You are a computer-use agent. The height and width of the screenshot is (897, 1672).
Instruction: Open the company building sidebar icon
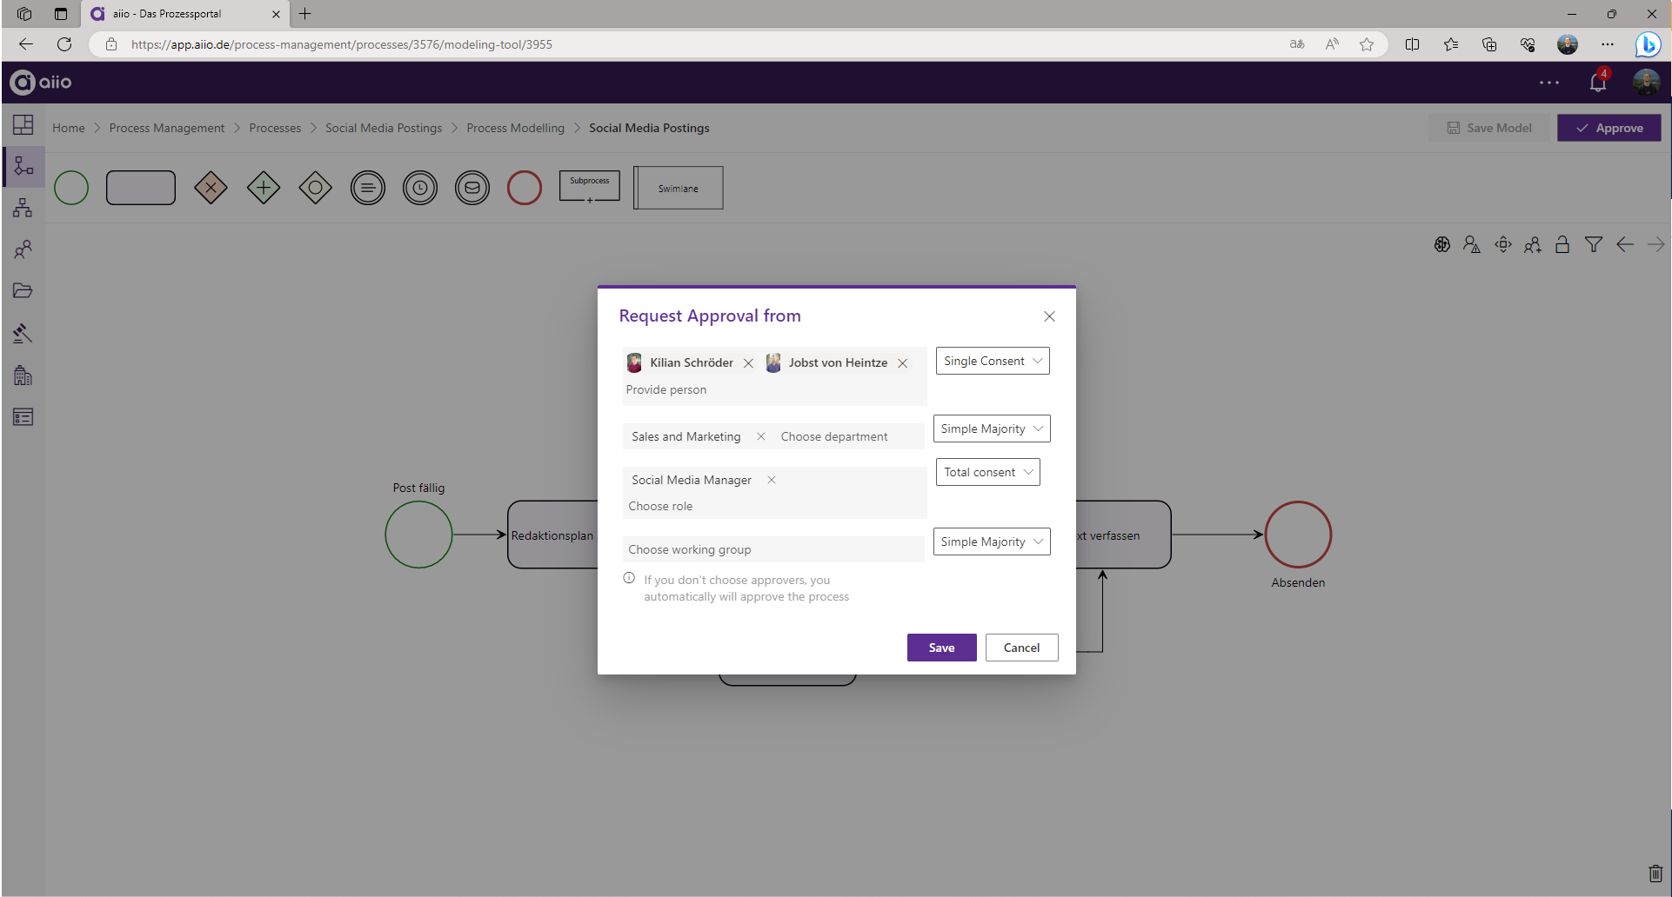click(x=23, y=375)
